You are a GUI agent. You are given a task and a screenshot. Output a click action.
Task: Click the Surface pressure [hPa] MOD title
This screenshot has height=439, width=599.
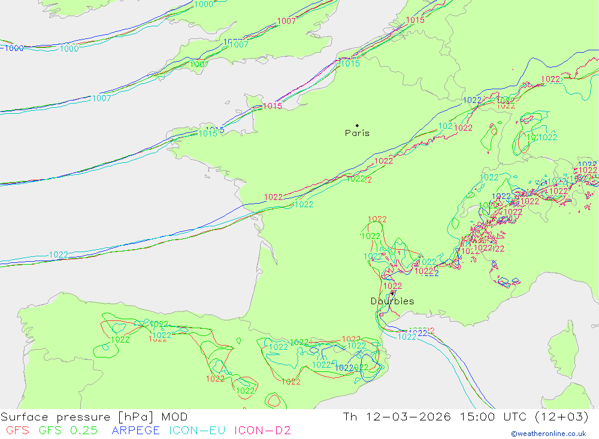point(94,417)
